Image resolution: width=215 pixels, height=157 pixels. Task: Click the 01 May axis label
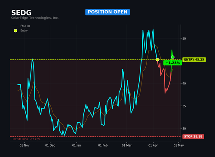click(178, 145)
